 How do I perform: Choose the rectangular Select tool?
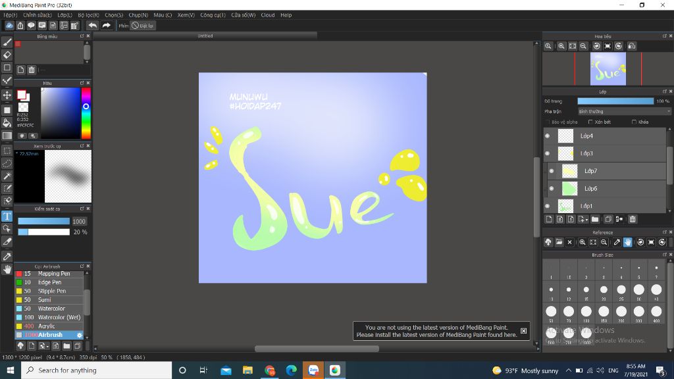[x=7, y=151]
